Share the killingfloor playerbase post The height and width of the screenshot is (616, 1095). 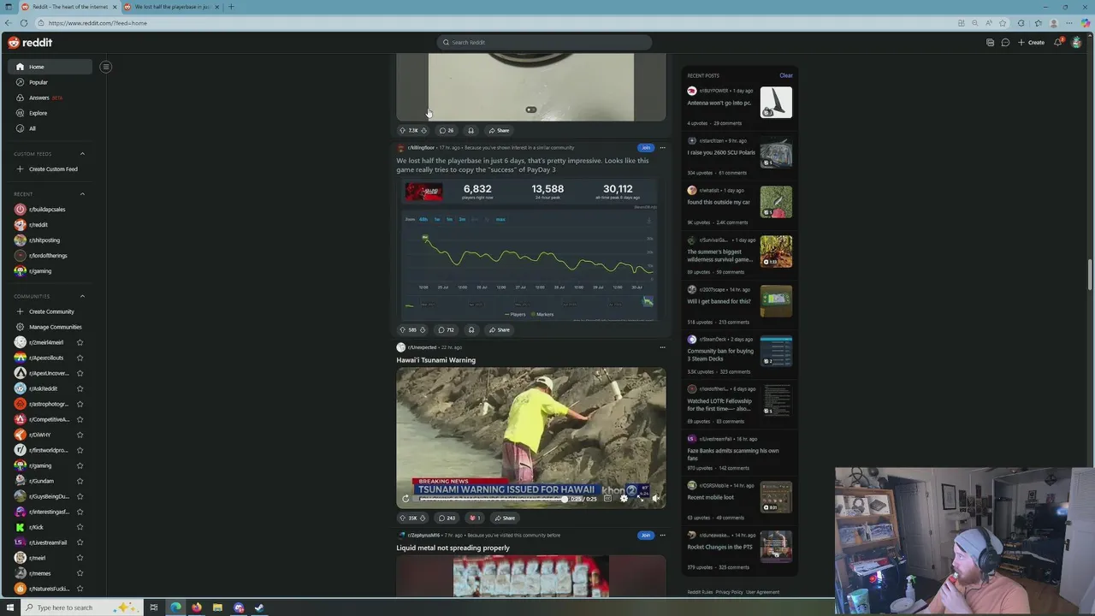tap(499, 329)
